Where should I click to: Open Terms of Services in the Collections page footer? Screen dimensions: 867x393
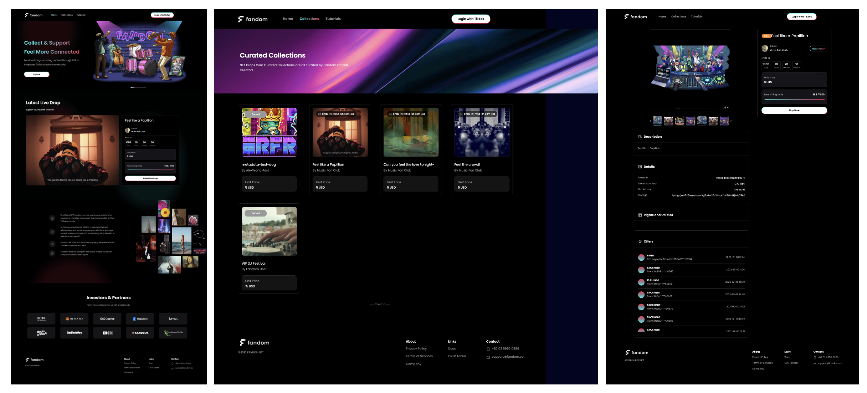[419, 356]
